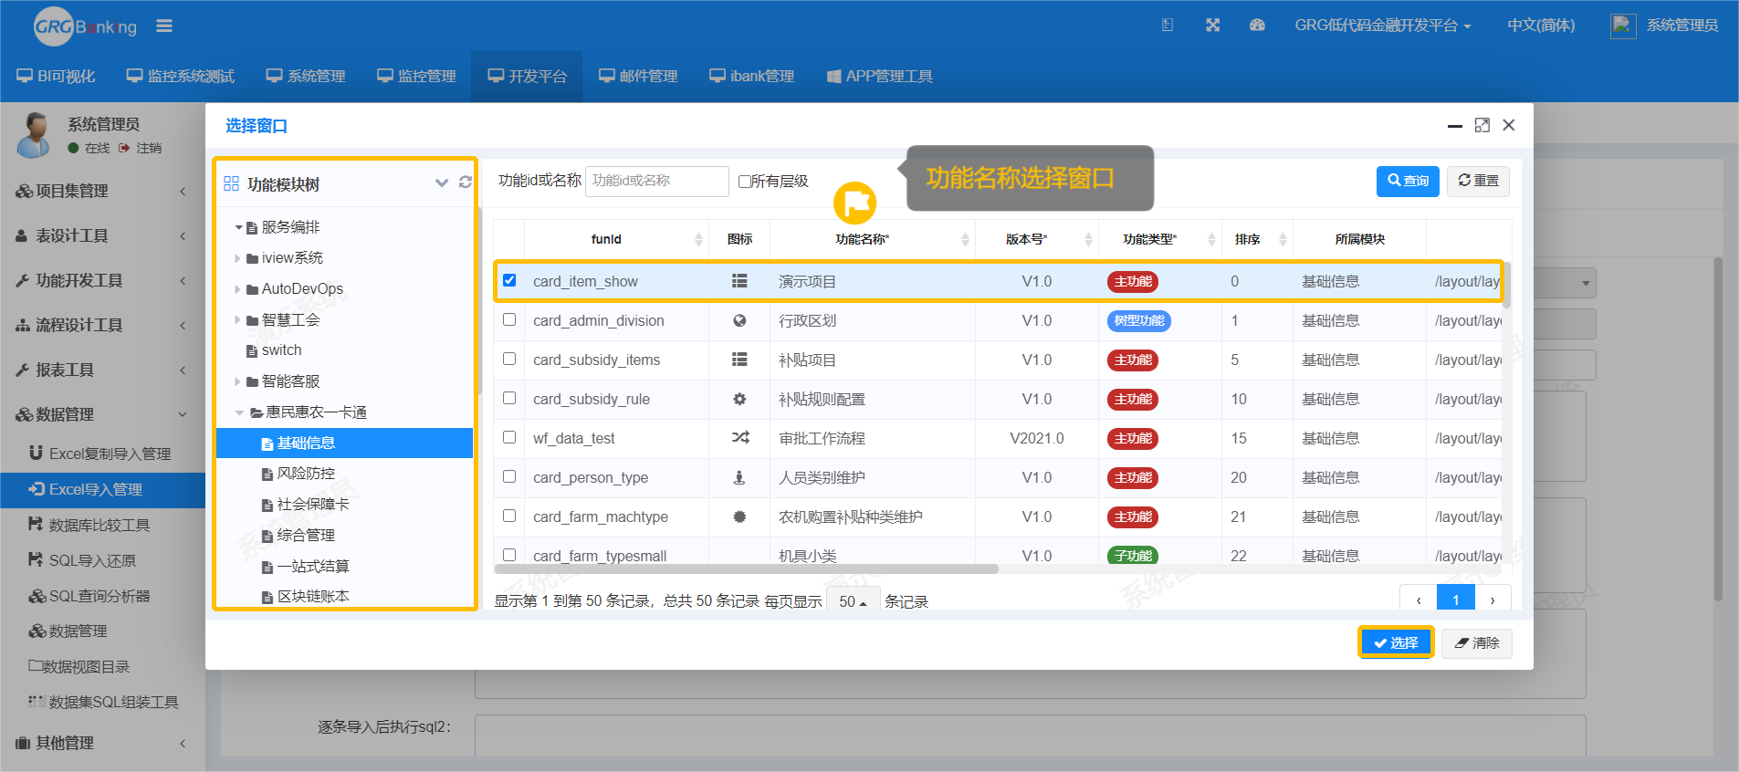Click the GRGBanking logo

[85, 26]
